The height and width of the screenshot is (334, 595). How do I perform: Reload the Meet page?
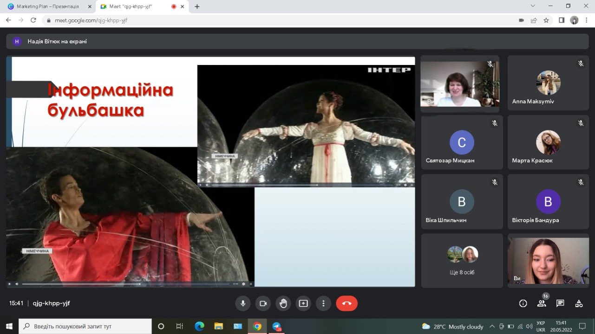[33, 20]
